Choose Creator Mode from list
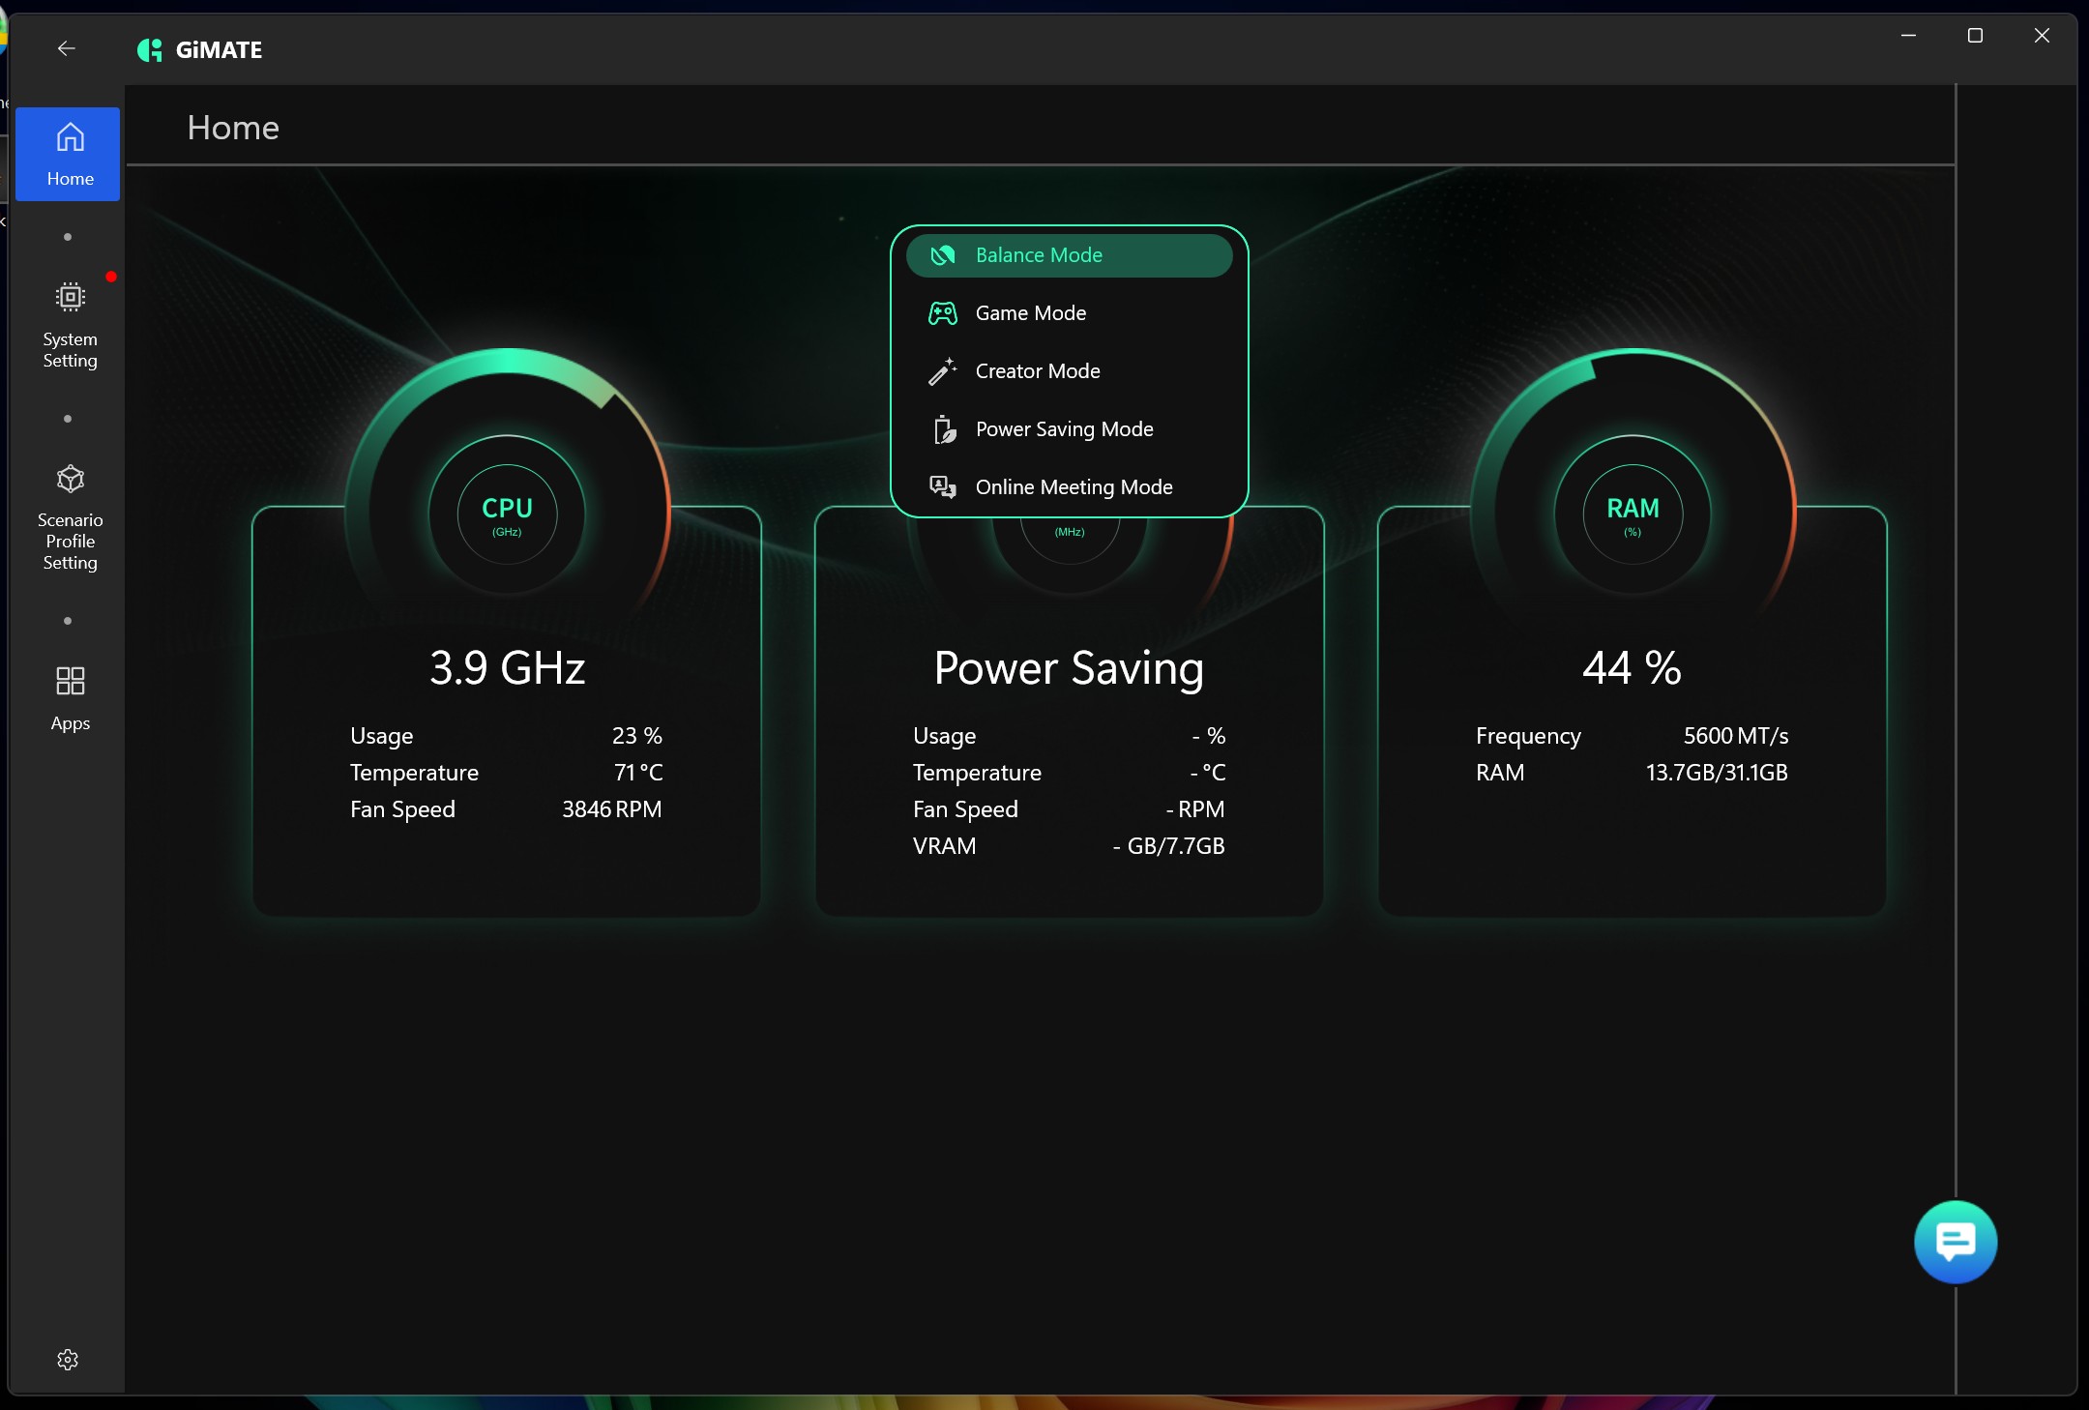2089x1410 pixels. coord(1037,371)
